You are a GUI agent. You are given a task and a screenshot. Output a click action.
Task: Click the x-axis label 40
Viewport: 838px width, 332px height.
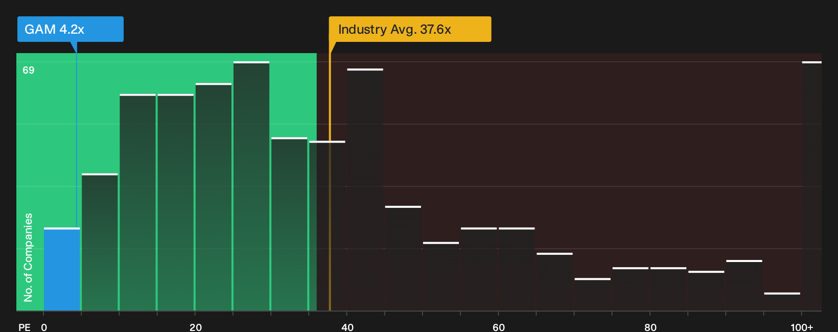(x=347, y=327)
